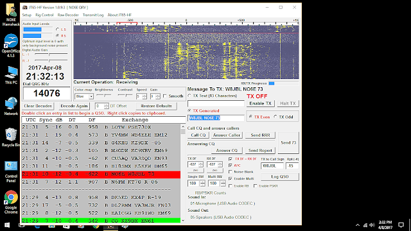The height and width of the screenshot is (231, 411).
Task: Click the TX DF spinner arrows
Action: pos(201,164)
